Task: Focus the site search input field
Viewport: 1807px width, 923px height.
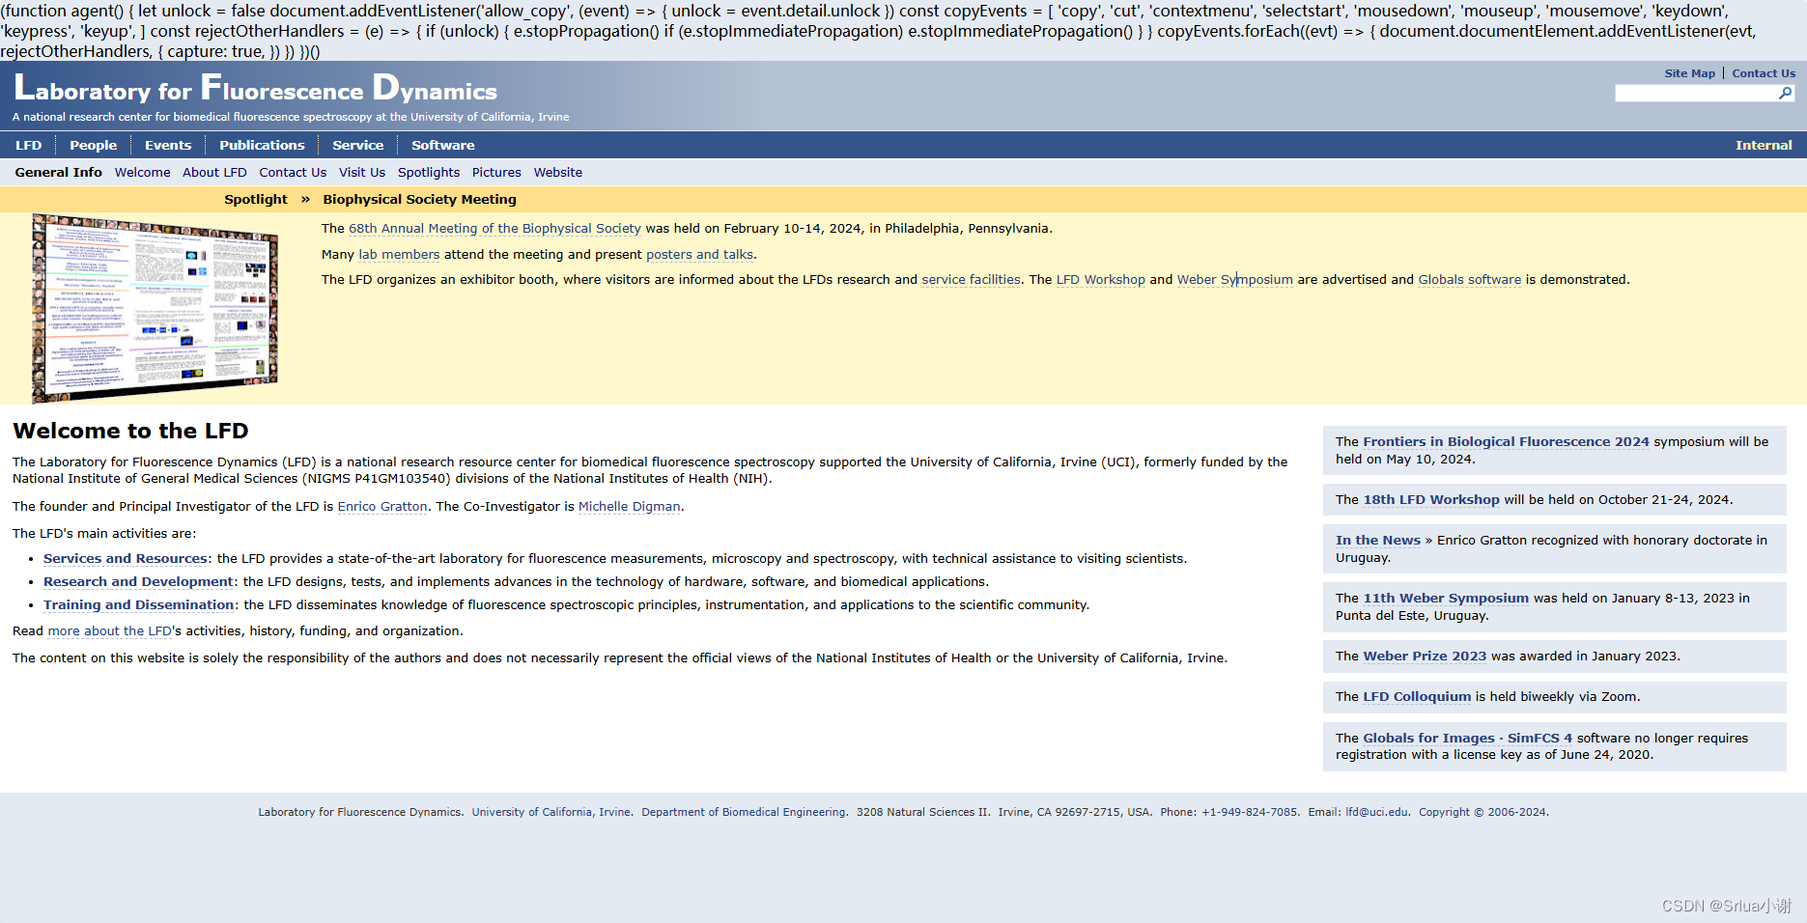Action: (x=1697, y=93)
